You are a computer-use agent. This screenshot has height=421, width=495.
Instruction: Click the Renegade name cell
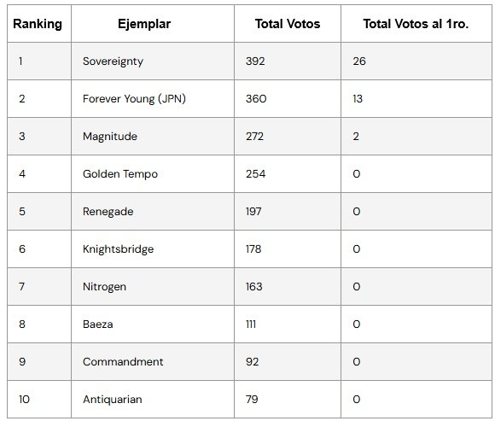[108, 212]
